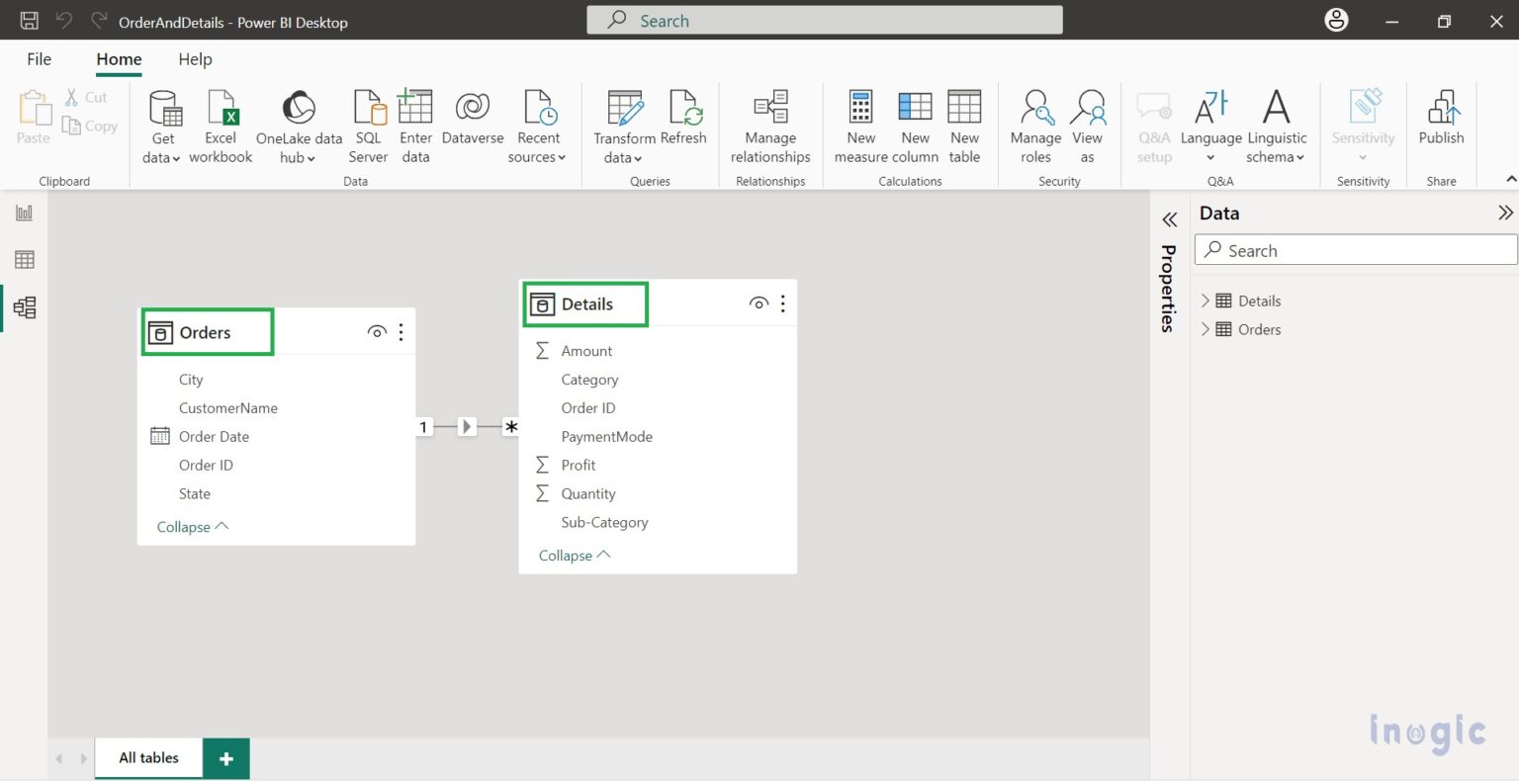Add a new table page with plus button

pos(225,757)
